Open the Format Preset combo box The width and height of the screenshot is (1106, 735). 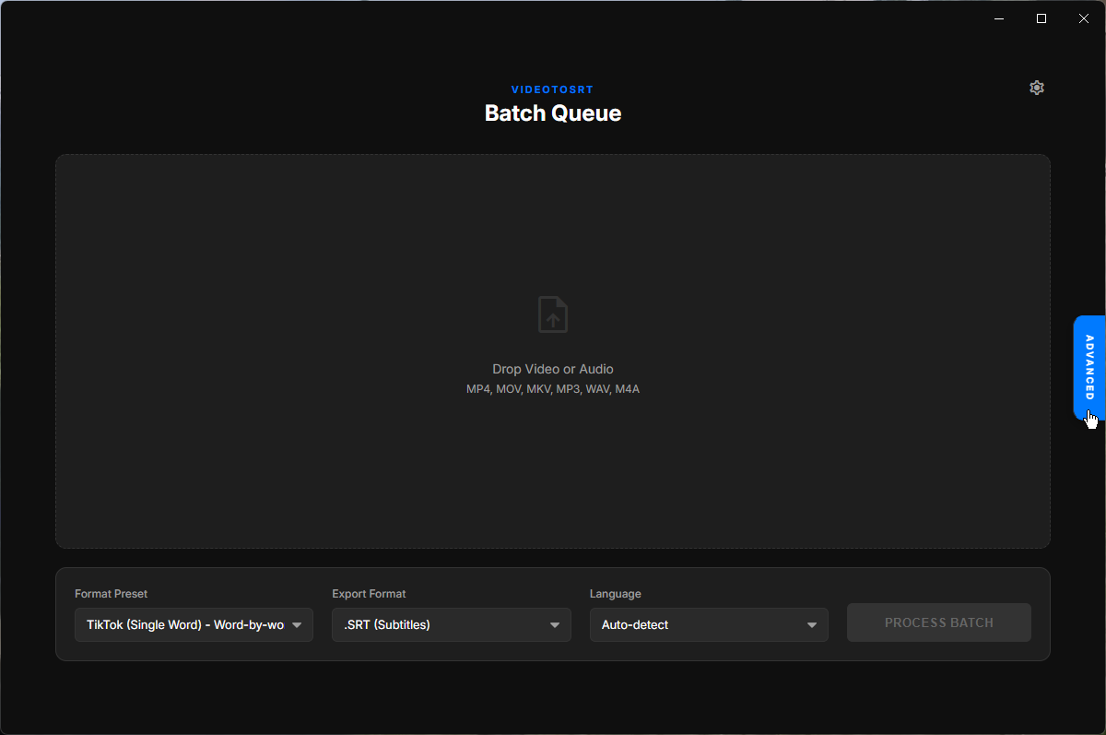point(194,624)
